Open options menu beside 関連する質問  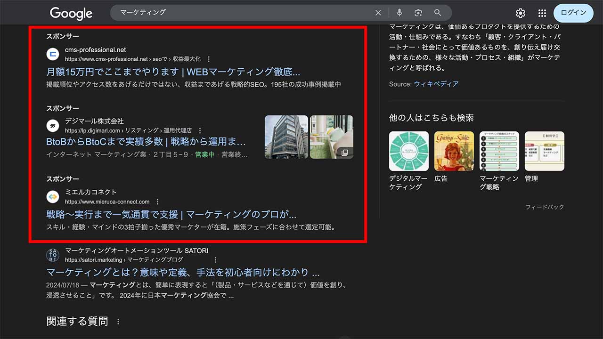click(x=118, y=322)
